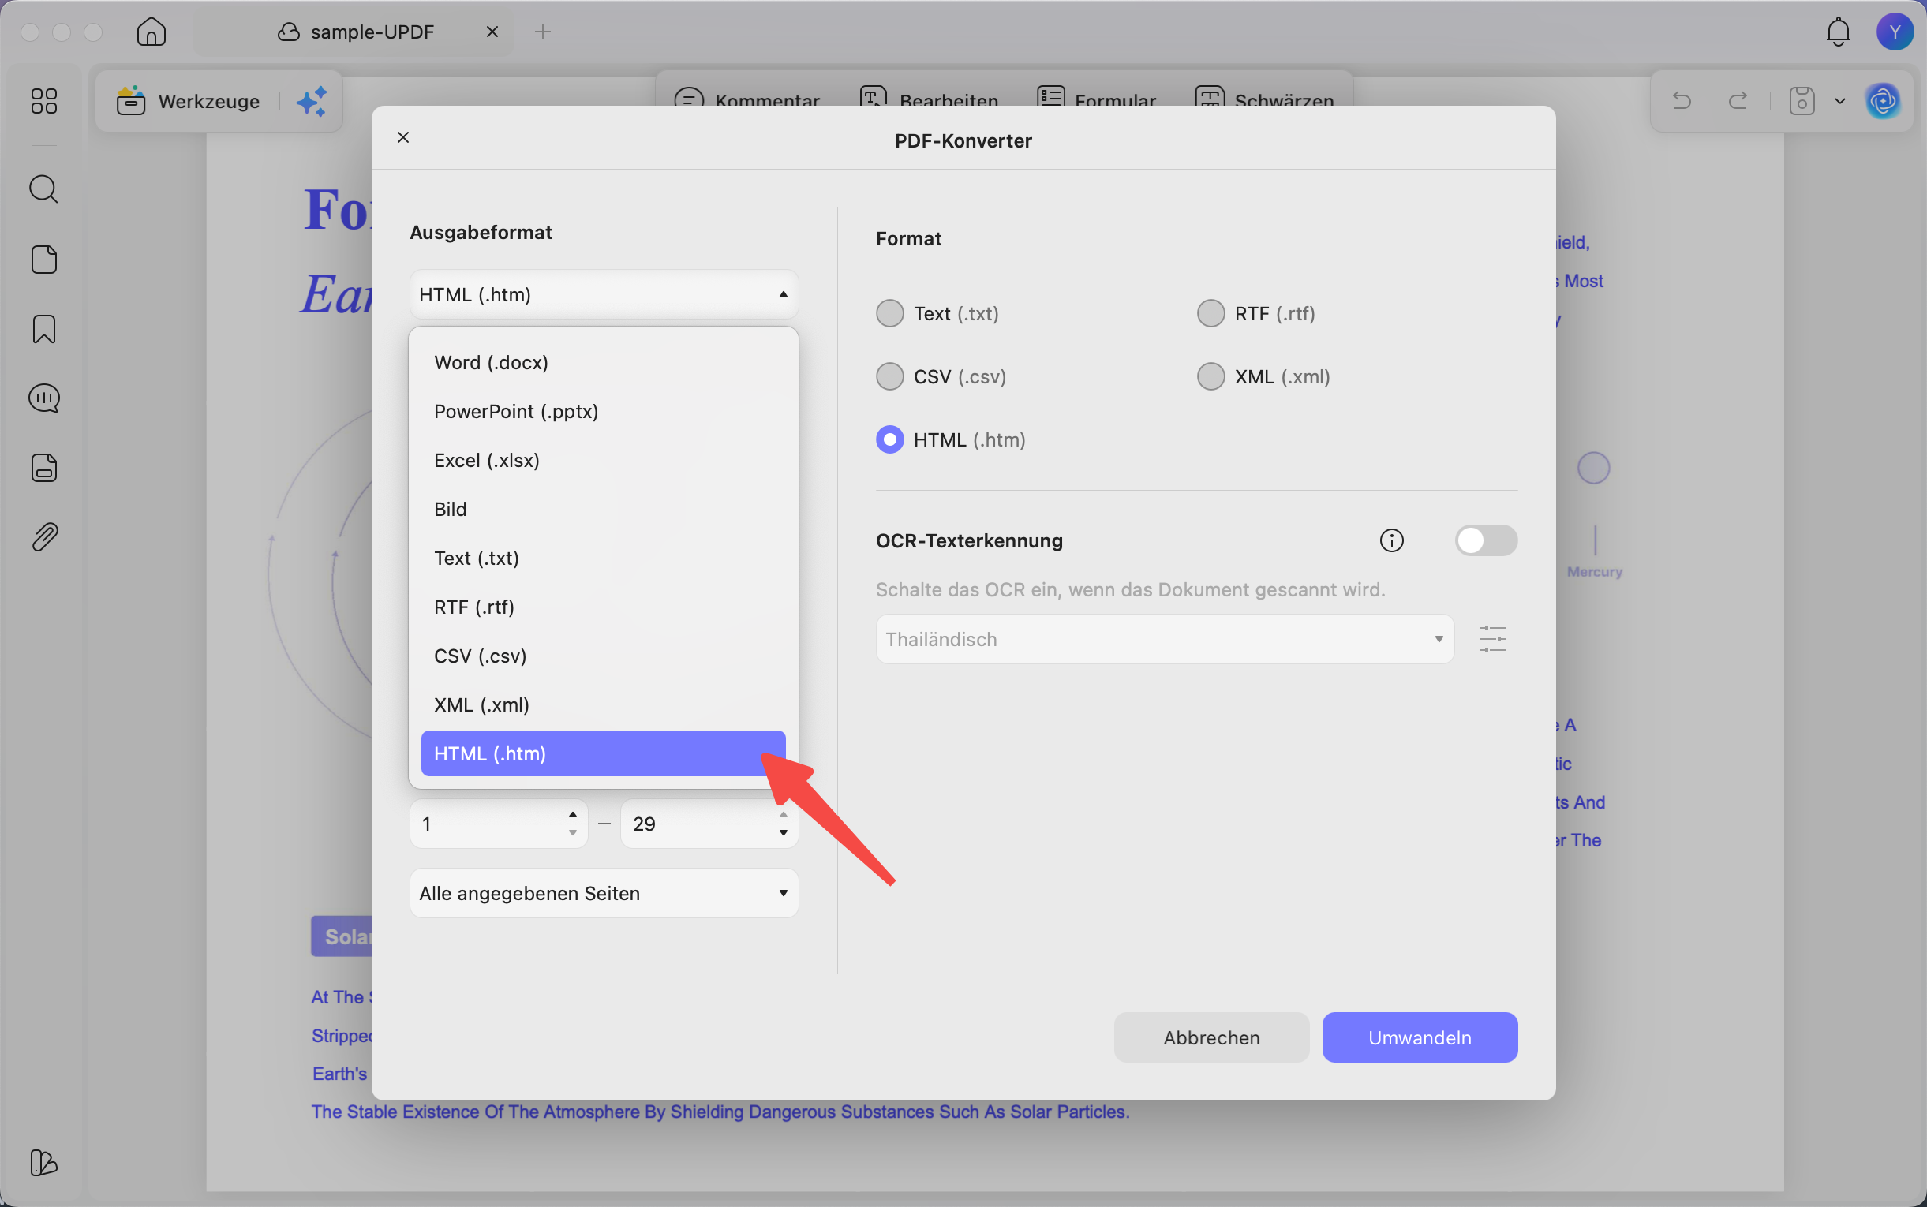
Task: Choose Text (.txt) in the dropdown list
Action: pos(604,558)
